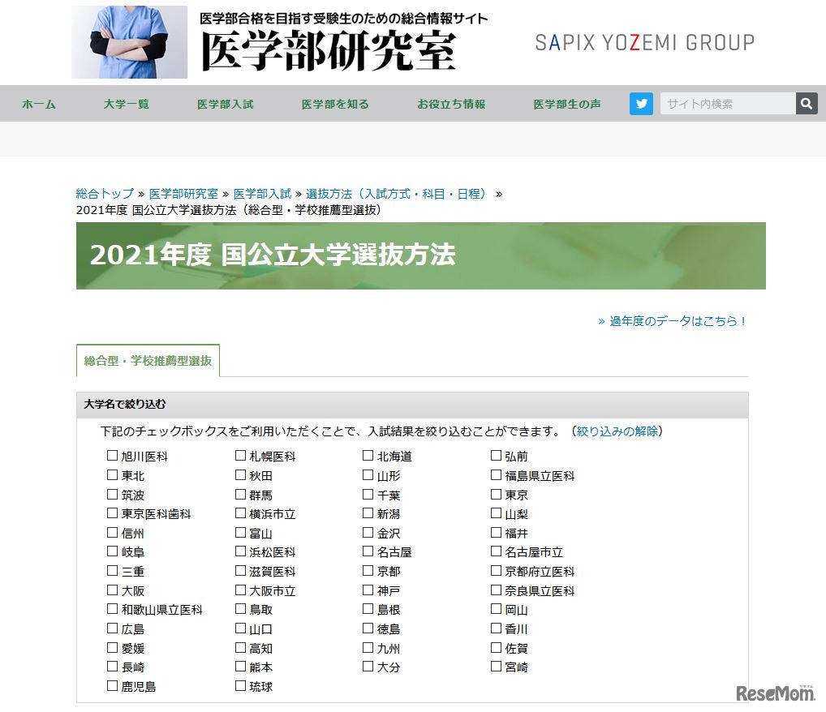Click the 総合トップ breadcrumb link
The image size is (826, 712).
pos(104,194)
